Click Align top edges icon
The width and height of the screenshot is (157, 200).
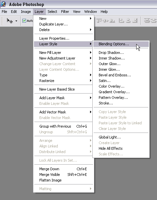pos(99,20)
